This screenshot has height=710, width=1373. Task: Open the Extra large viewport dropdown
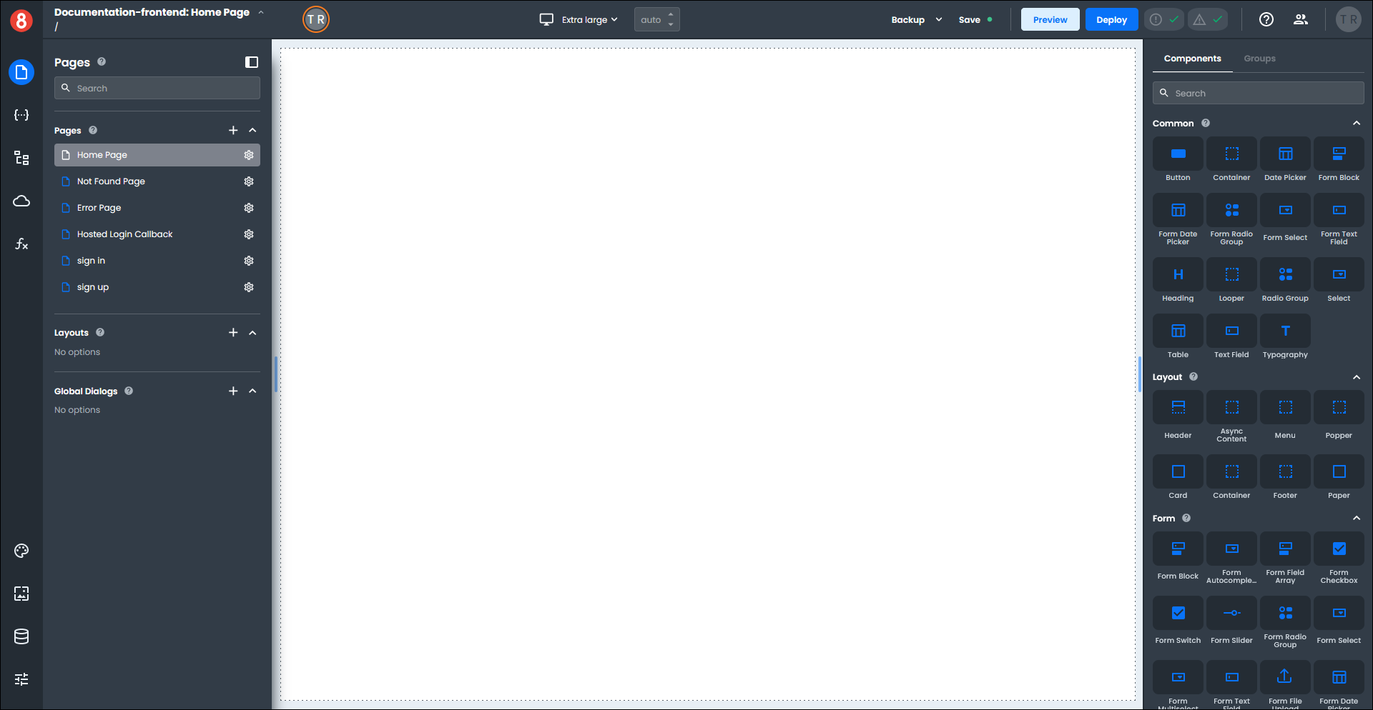point(579,20)
